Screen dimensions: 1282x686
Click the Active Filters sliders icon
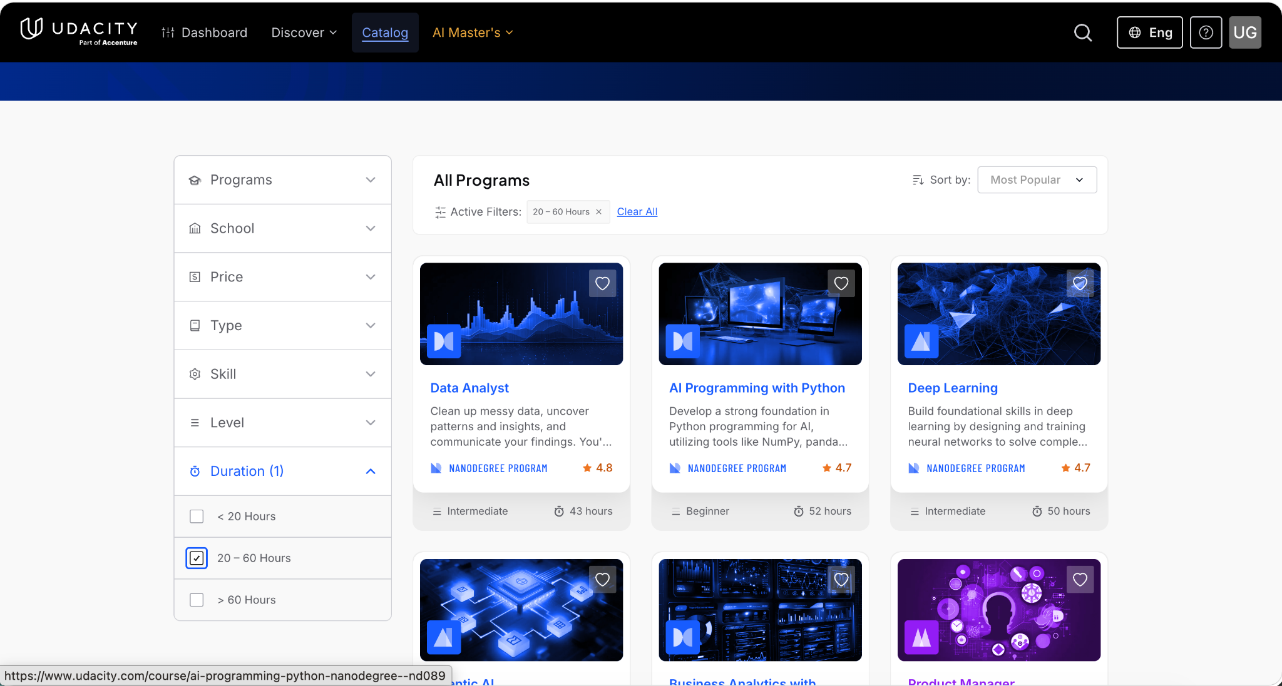coord(440,212)
